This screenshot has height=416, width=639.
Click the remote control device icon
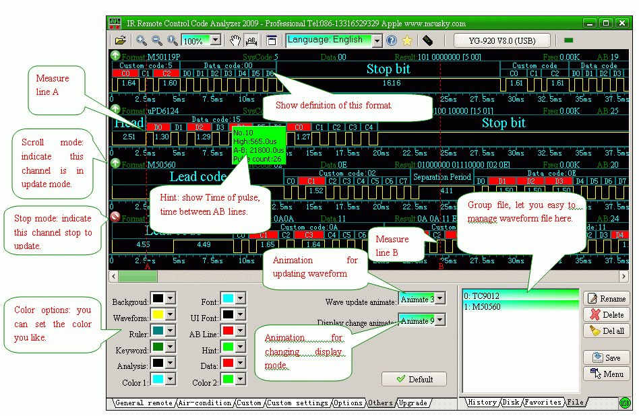tap(427, 40)
